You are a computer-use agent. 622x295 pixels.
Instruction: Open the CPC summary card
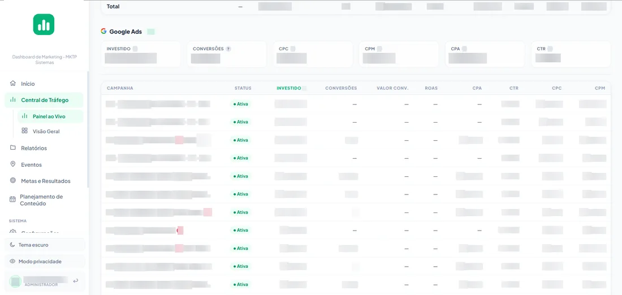click(x=313, y=54)
